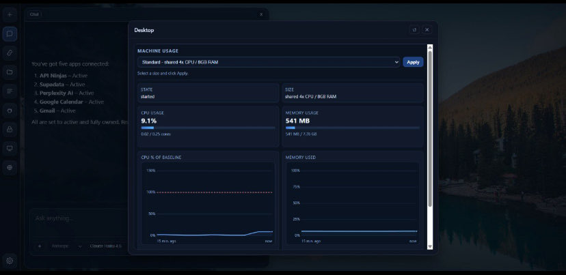The height and width of the screenshot is (275, 566).
Task: Open the folder icon in the left sidebar
Action: click(10, 72)
